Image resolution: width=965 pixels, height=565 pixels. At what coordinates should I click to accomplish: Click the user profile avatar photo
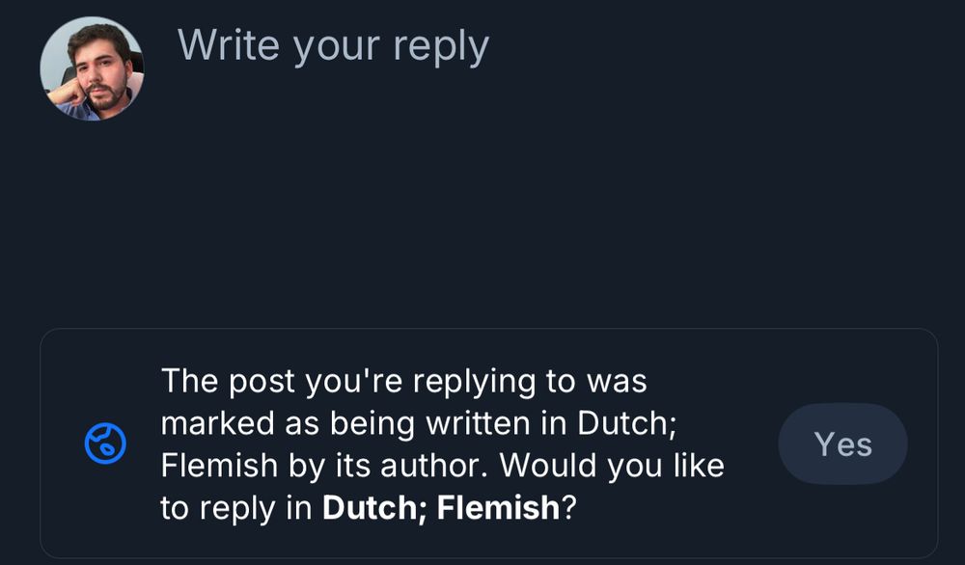(x=92, y=69)
